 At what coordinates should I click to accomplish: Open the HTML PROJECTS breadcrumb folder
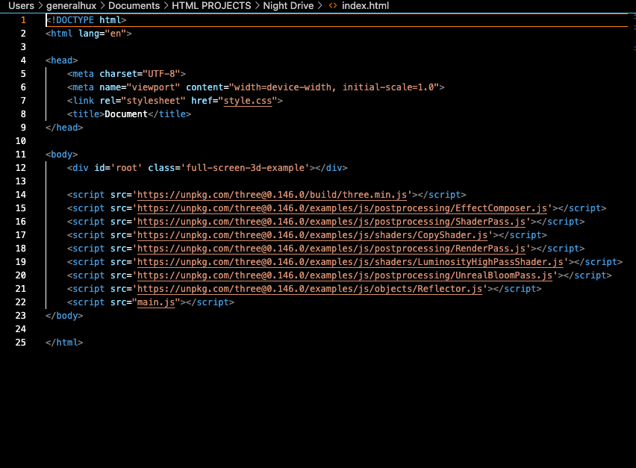(212, 6)
